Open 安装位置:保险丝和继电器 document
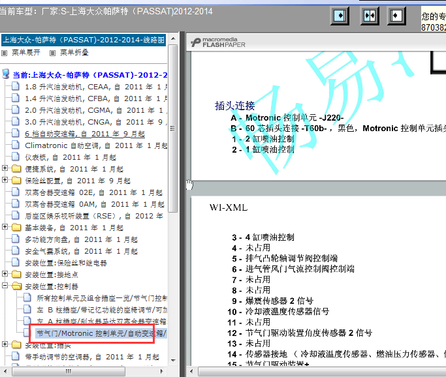 tap(66, 263)
